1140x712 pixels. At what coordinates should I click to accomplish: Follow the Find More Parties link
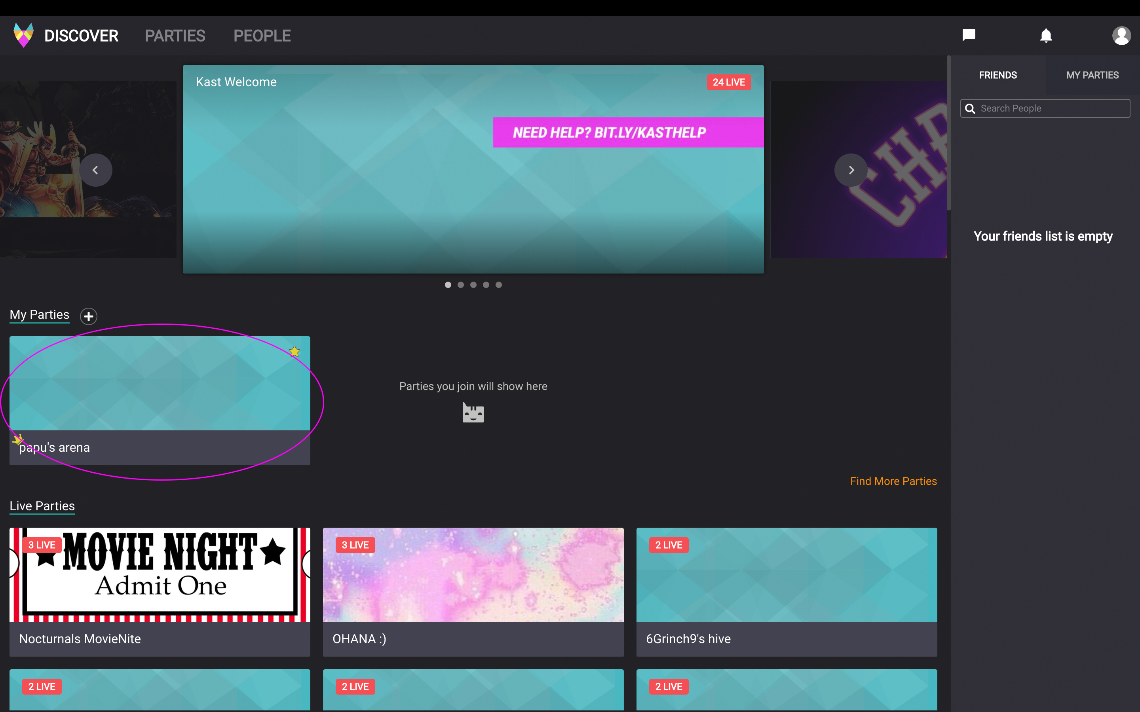[893, 481]
